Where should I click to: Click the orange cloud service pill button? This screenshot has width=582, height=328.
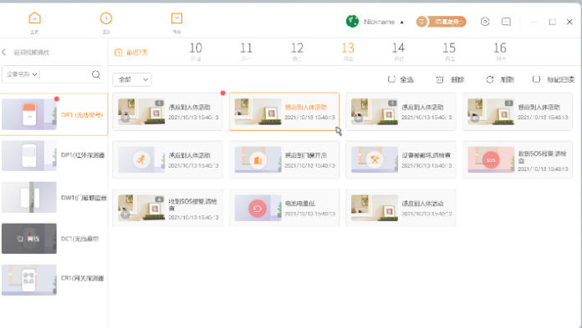click(x=441, y=22)
